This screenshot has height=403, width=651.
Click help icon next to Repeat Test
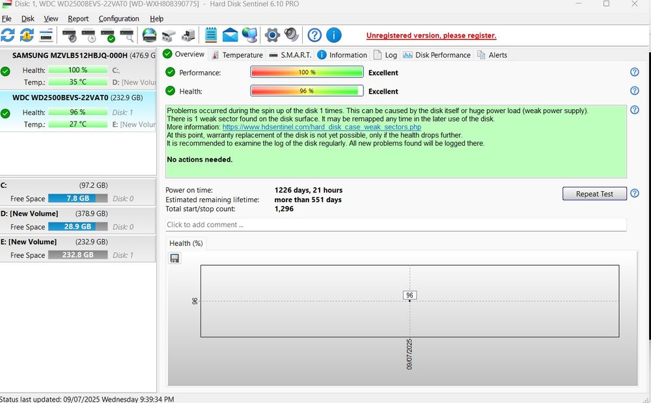click(634, 193)
